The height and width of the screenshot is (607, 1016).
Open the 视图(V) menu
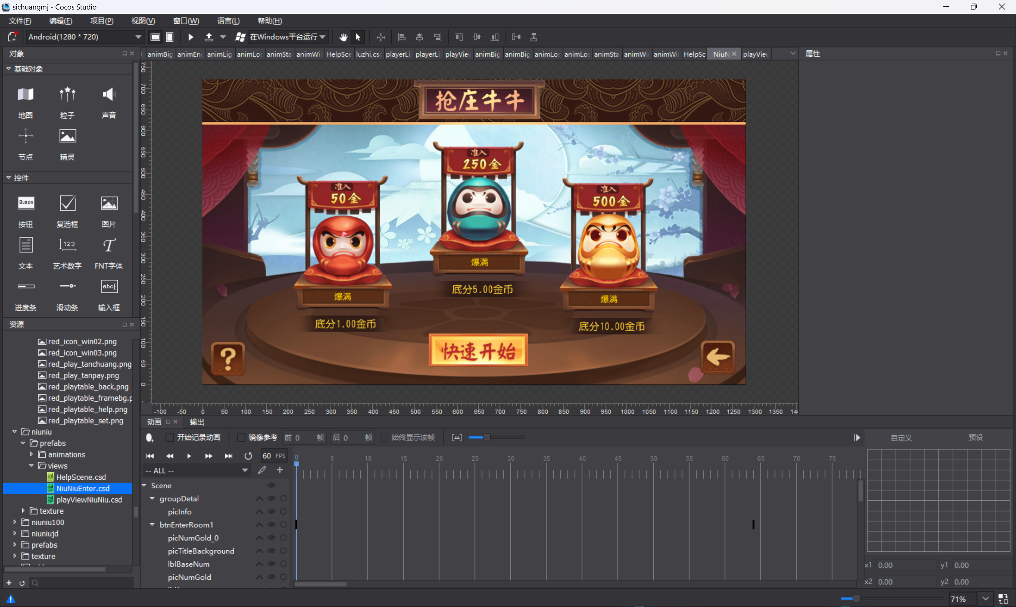(x=143, y=21)
